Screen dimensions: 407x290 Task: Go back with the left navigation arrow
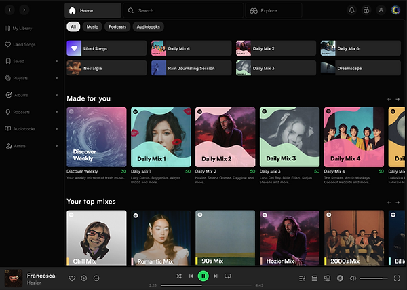tap(9, 10)
